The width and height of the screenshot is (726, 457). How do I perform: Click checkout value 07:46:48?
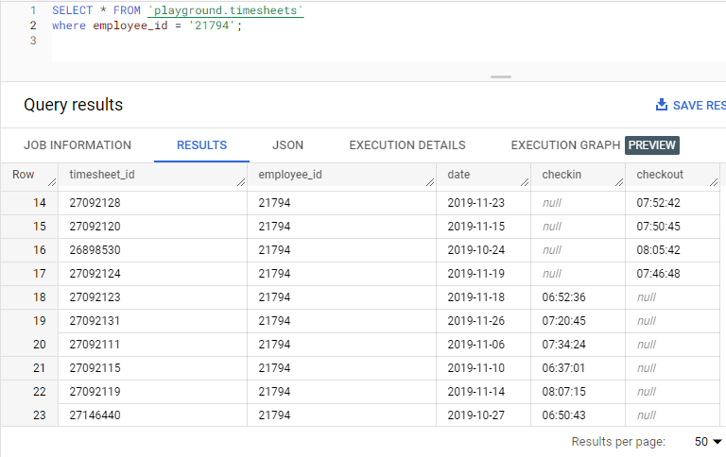pyautogui.click(x=658, y=274)
